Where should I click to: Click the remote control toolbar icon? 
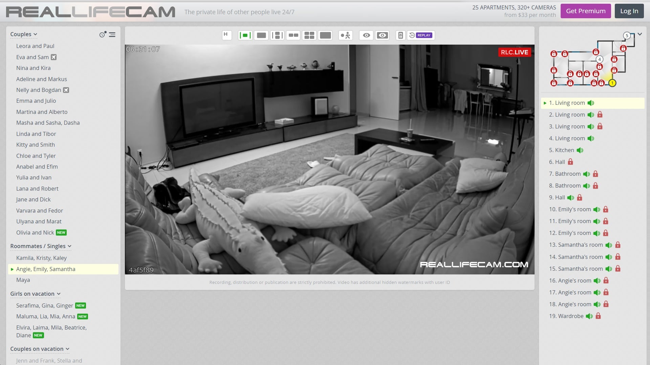tap(400, 35)
